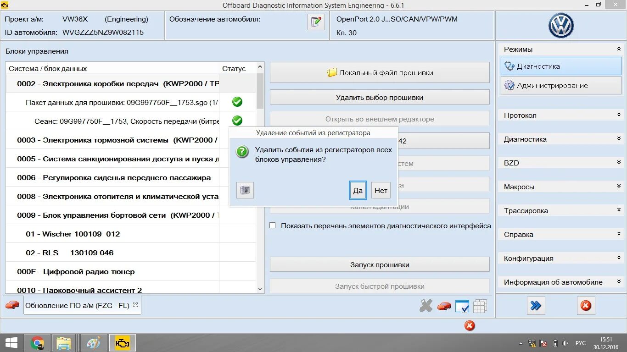The height and width of the screenshot is (352, 627).
Task: Click the network icon in system tray
Action: click(x=532, y=343)
